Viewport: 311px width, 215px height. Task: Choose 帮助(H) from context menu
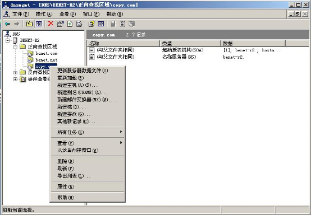point(88,198)
